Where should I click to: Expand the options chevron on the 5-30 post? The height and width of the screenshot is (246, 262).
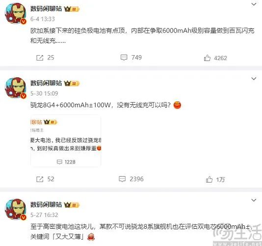254,78
